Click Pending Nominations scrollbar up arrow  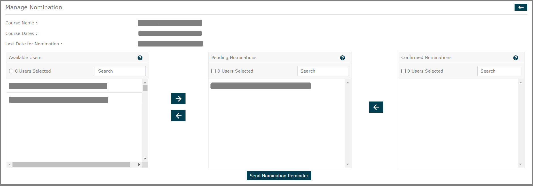click(347, 82)
